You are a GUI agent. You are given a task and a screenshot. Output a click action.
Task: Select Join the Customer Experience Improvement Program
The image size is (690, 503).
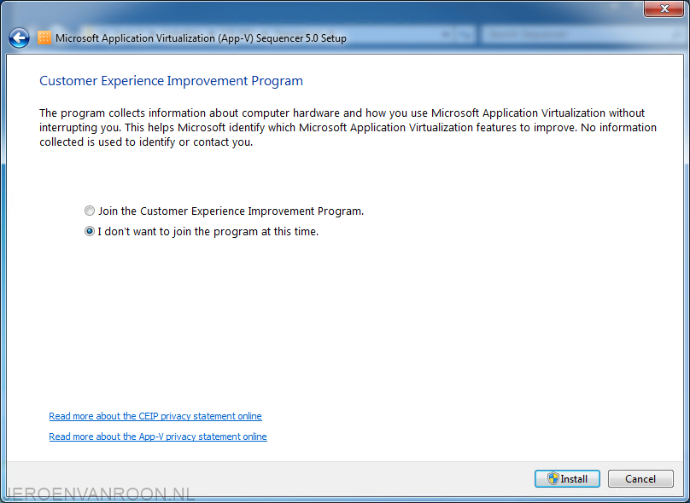point(224,211)
